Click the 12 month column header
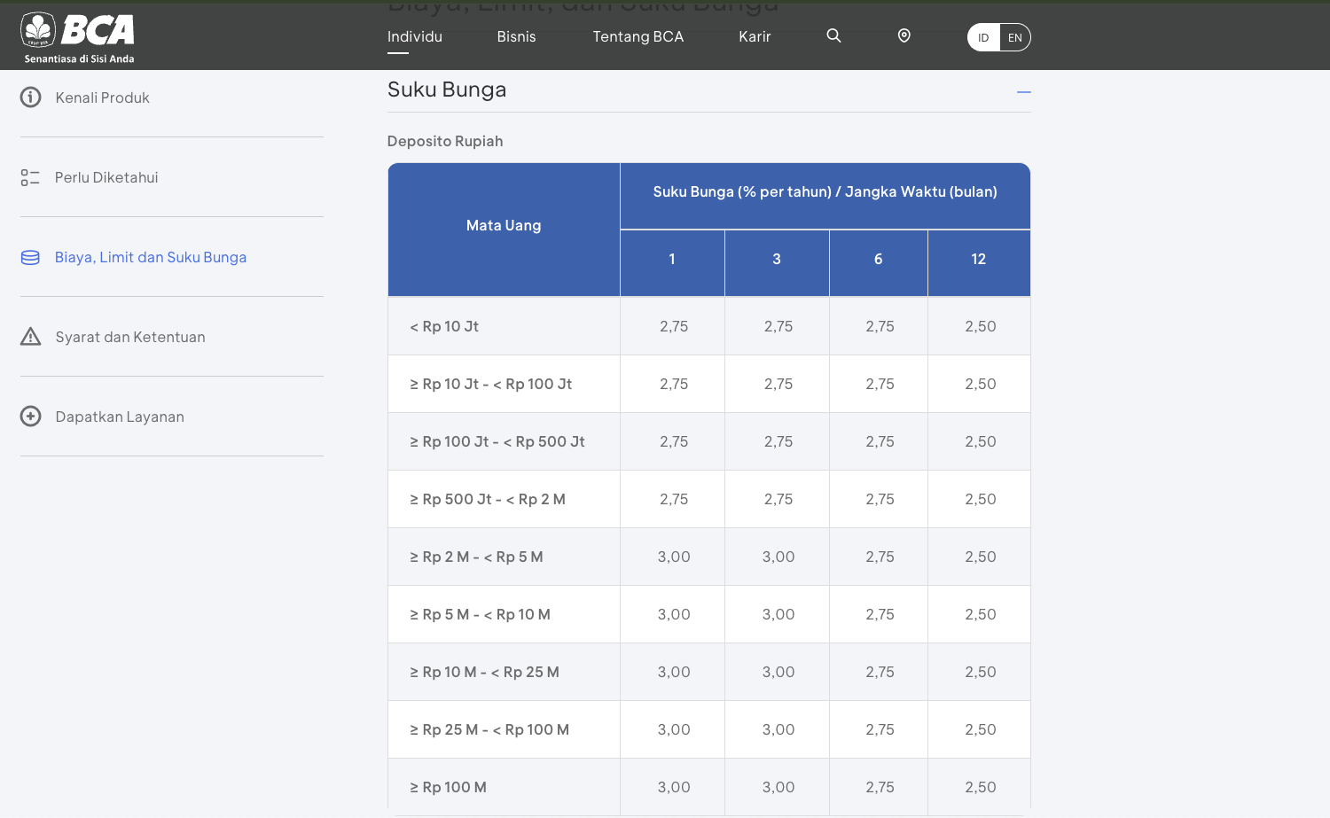Screen dimensions: 1330x818 [978, 259]
